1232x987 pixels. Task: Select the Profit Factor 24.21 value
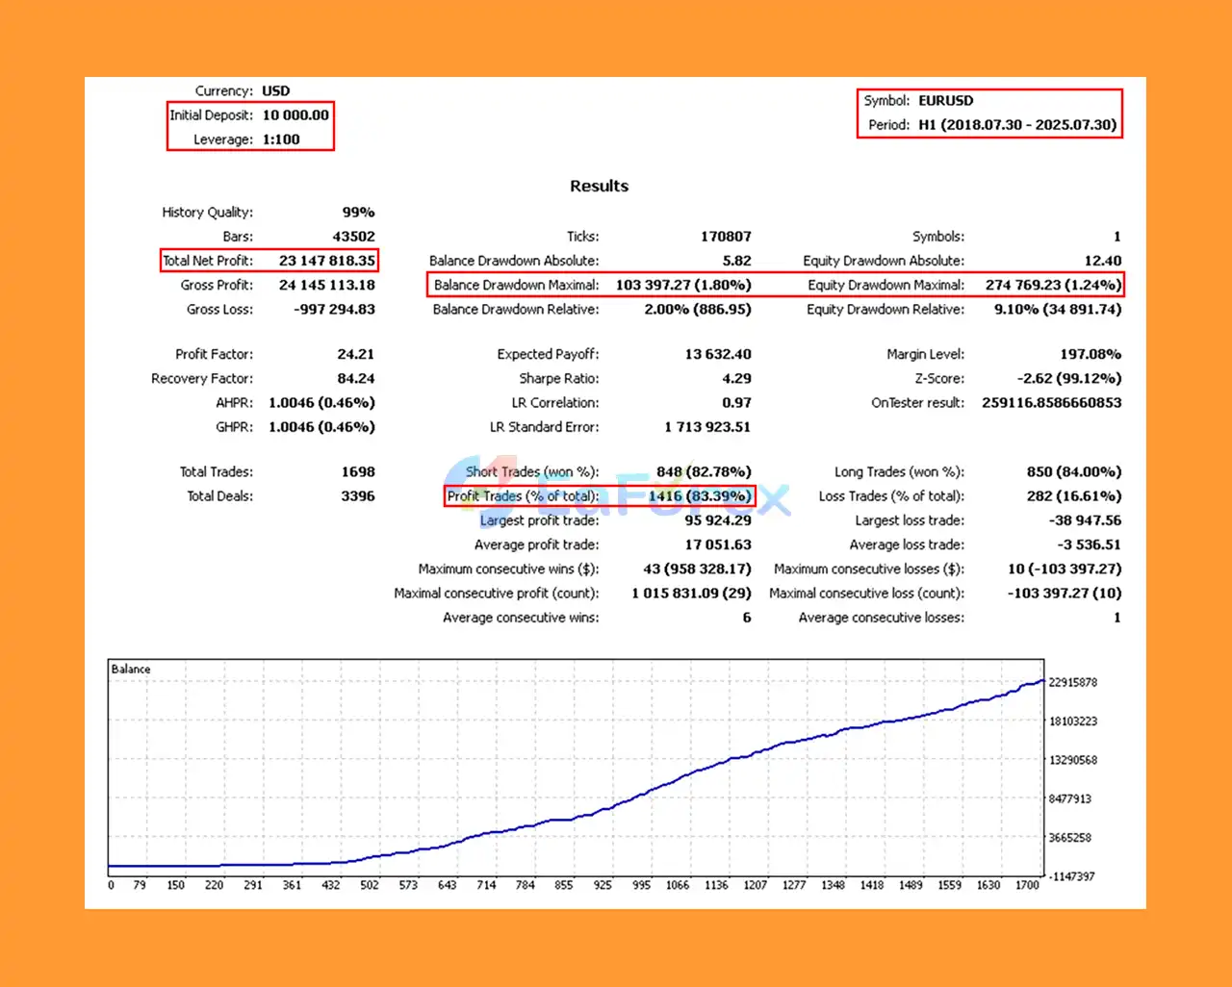(x=356, y=354)
